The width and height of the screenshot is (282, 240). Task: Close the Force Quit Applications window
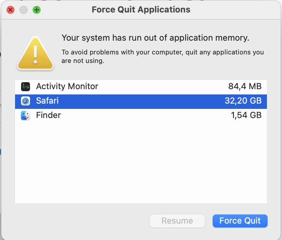coord(10,10)
